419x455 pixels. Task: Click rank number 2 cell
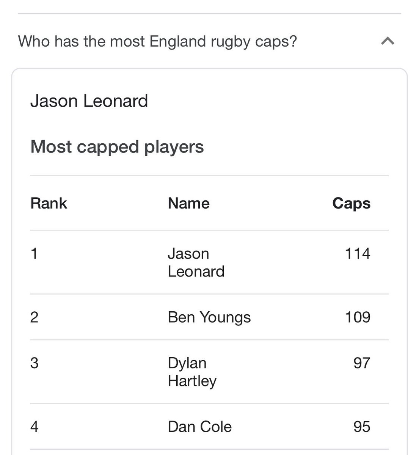(34, 317)
